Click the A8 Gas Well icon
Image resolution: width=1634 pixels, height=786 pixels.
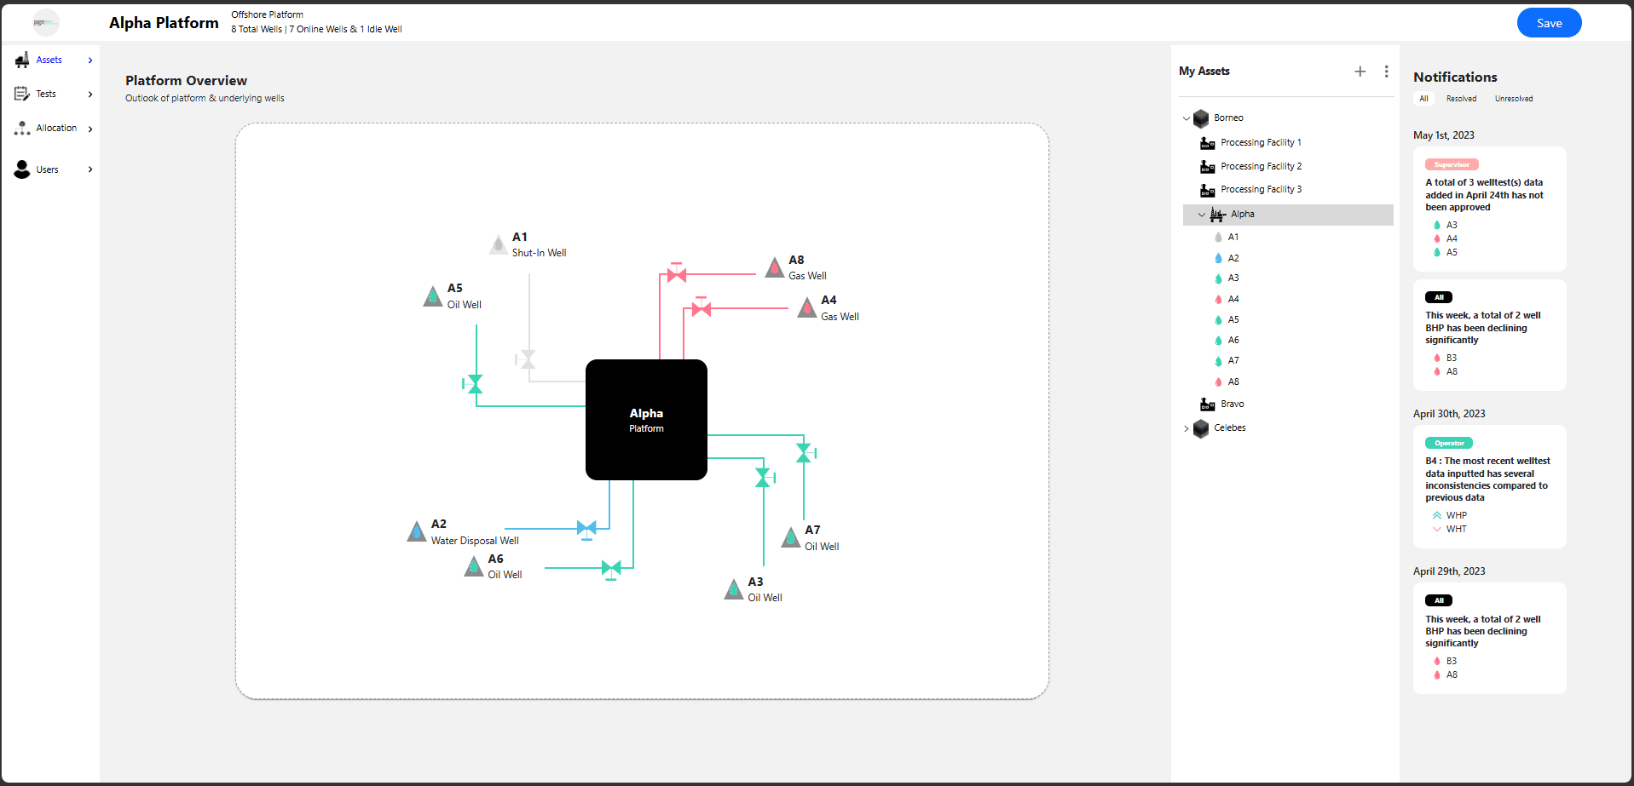[774, 268]
